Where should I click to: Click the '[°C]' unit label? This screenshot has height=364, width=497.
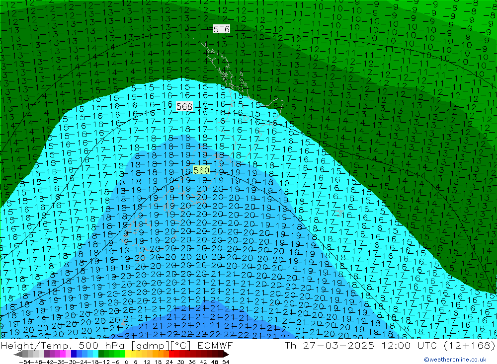[x=181, y=346]
